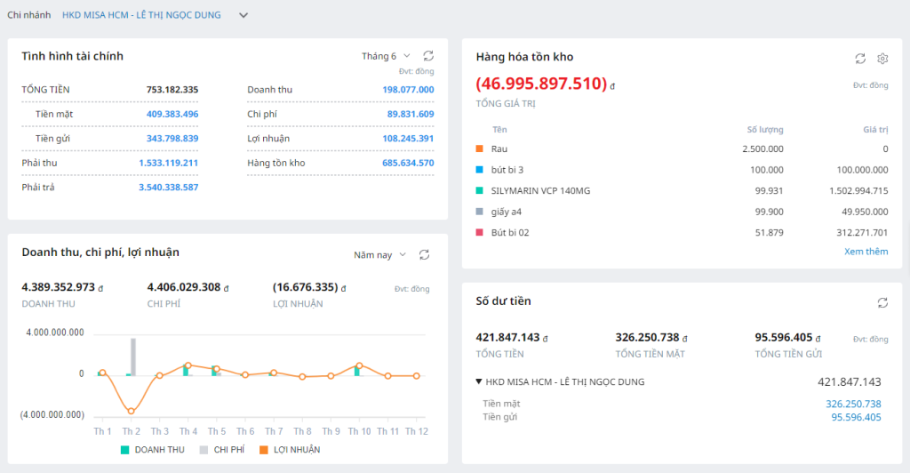Screen dimensions: 910x473
Task: Click orange swatch beside Rau
Action: click(x=479, y=148)
